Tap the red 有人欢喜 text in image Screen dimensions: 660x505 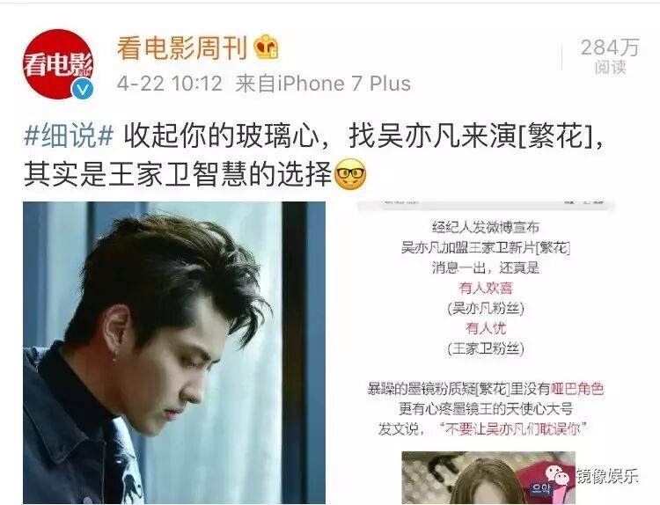(486, 288)
